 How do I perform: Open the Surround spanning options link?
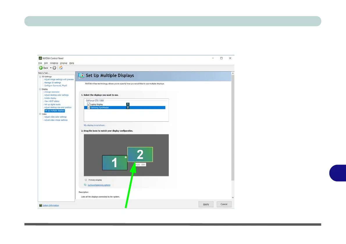point(99,185)
